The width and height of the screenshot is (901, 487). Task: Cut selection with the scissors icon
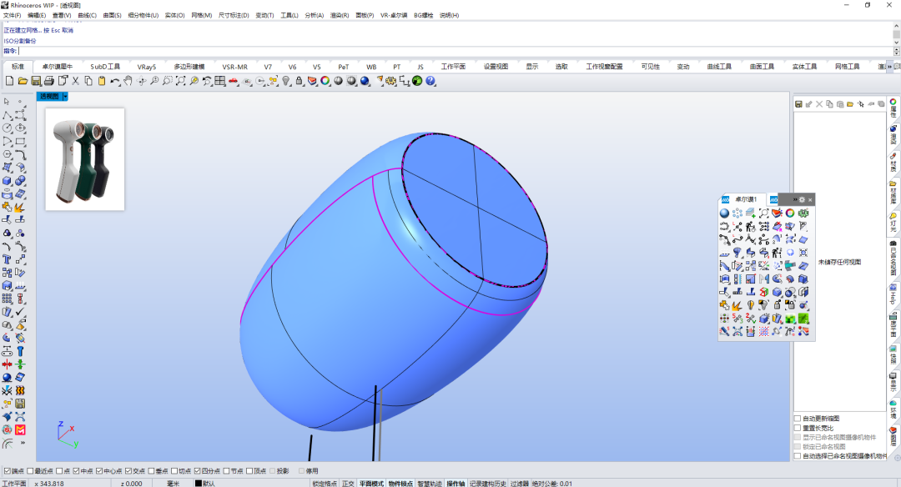75,81
